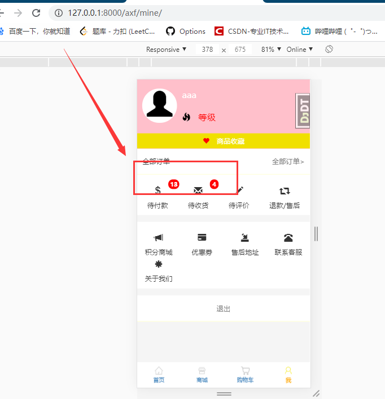Image resolution: width=385 pixels, height=399 pixels.
Task: Click the username aaa
Action: [x=189, y=95]
